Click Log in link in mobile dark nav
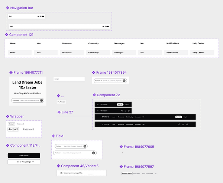 coord(127,104)
